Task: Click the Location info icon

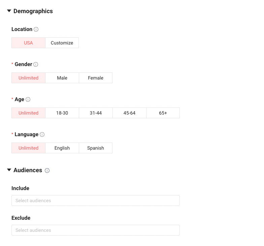Action: tap(36, 29)
